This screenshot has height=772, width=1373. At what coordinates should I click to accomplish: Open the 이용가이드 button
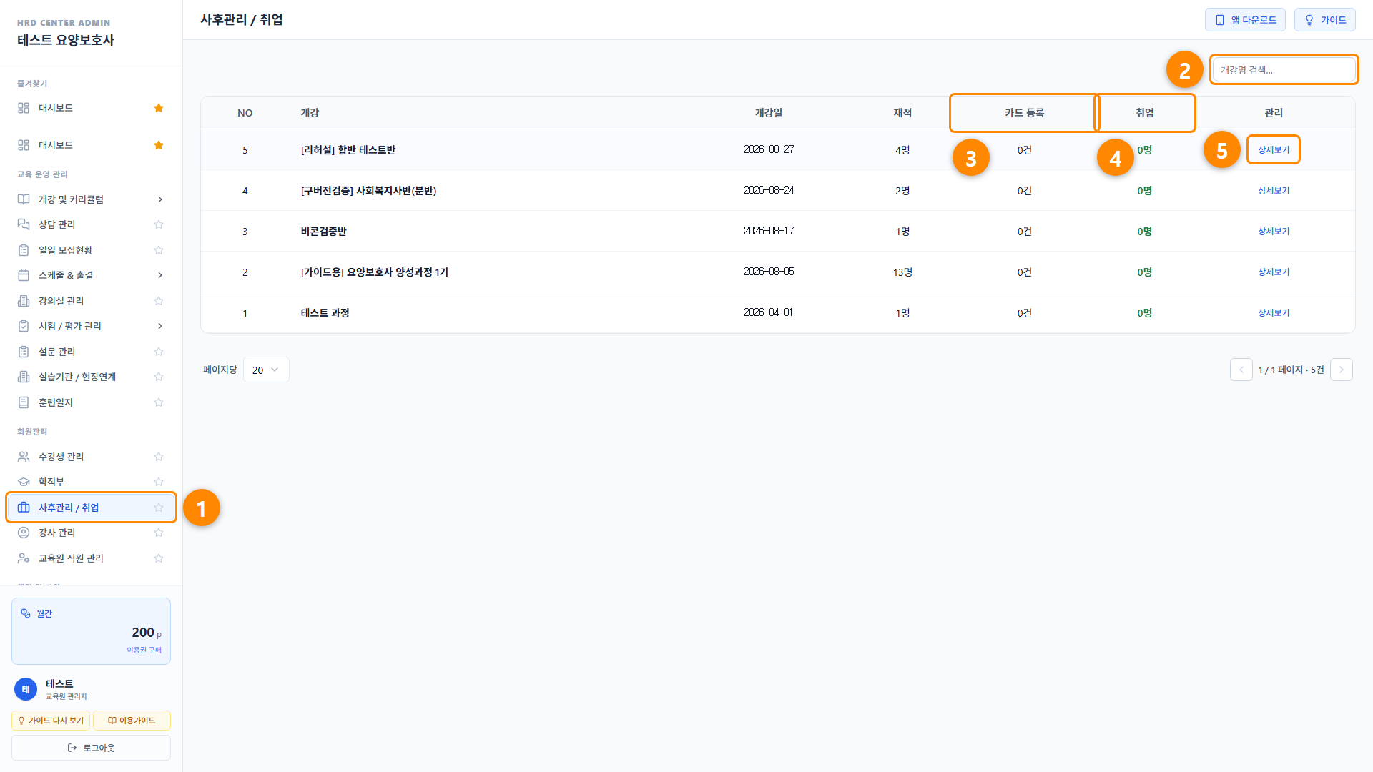pyautogui.click(x=132, y=721)
